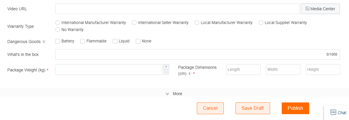Click the Package Dimensions info icon

coord(189,74)
